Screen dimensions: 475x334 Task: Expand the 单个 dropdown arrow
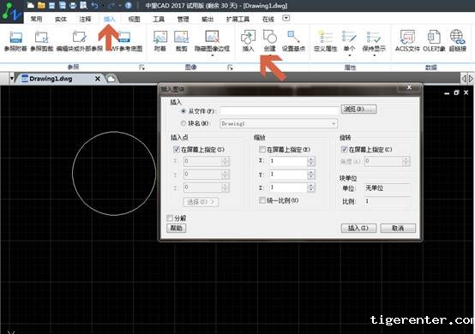[349, 56]
